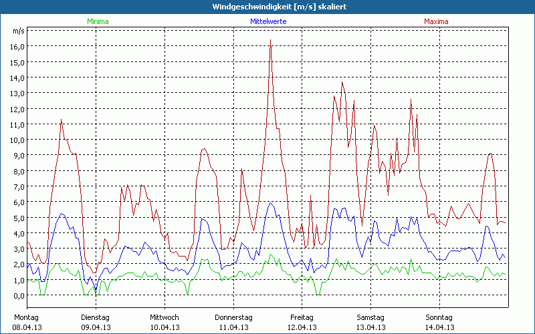Viewport: 535px width, 334px height.
Task: Click the '9,0' y-axis value
Action: [19, 156]
